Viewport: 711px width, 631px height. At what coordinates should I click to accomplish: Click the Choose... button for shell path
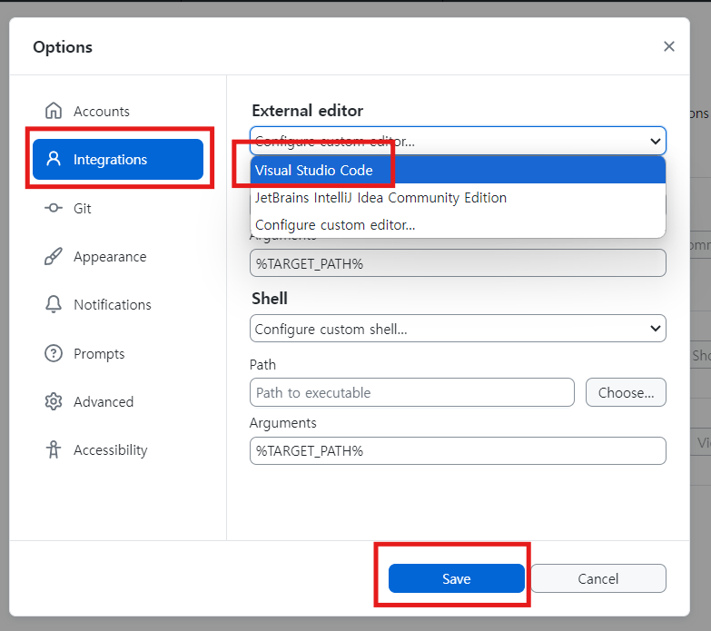click(x=626, y=392)
